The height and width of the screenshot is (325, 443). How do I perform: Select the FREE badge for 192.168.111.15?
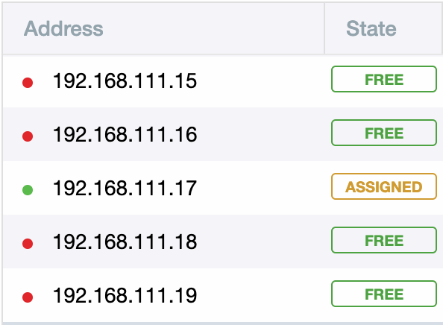(x=384, y=79)
